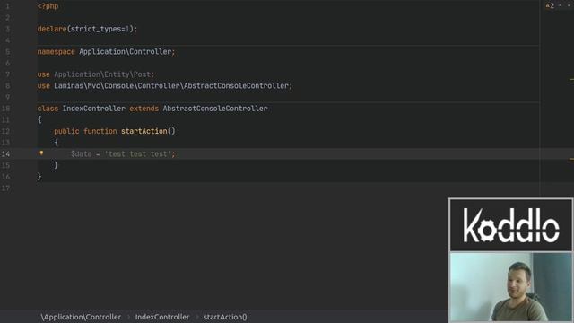Click the $data variable on line 14

point(82,153)
